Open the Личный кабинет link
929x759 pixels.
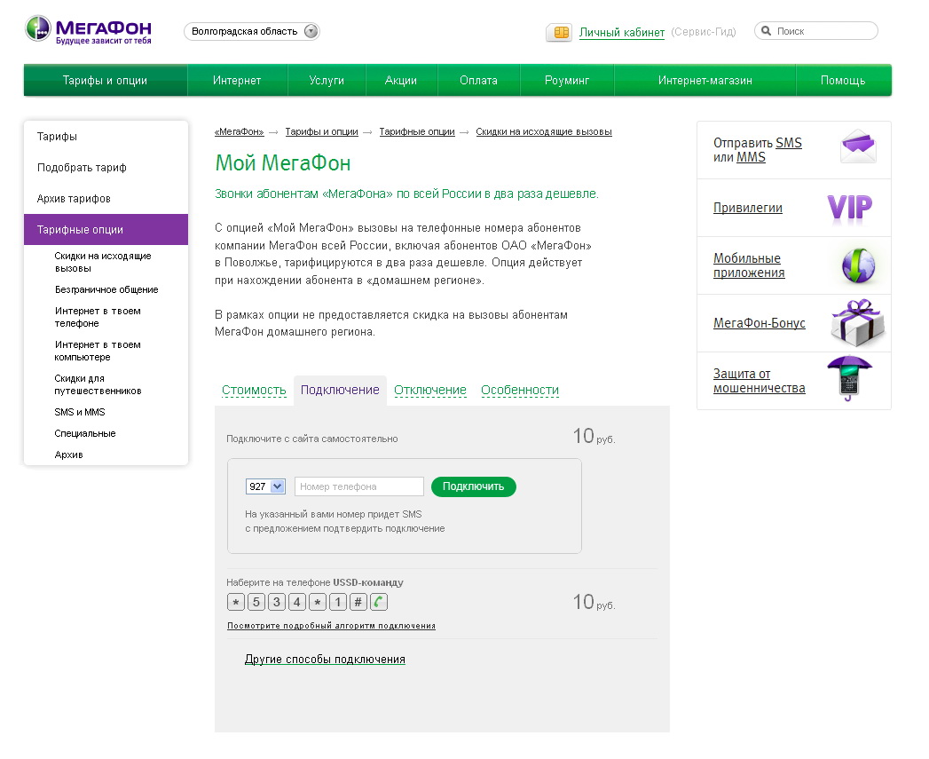(621, 33)
